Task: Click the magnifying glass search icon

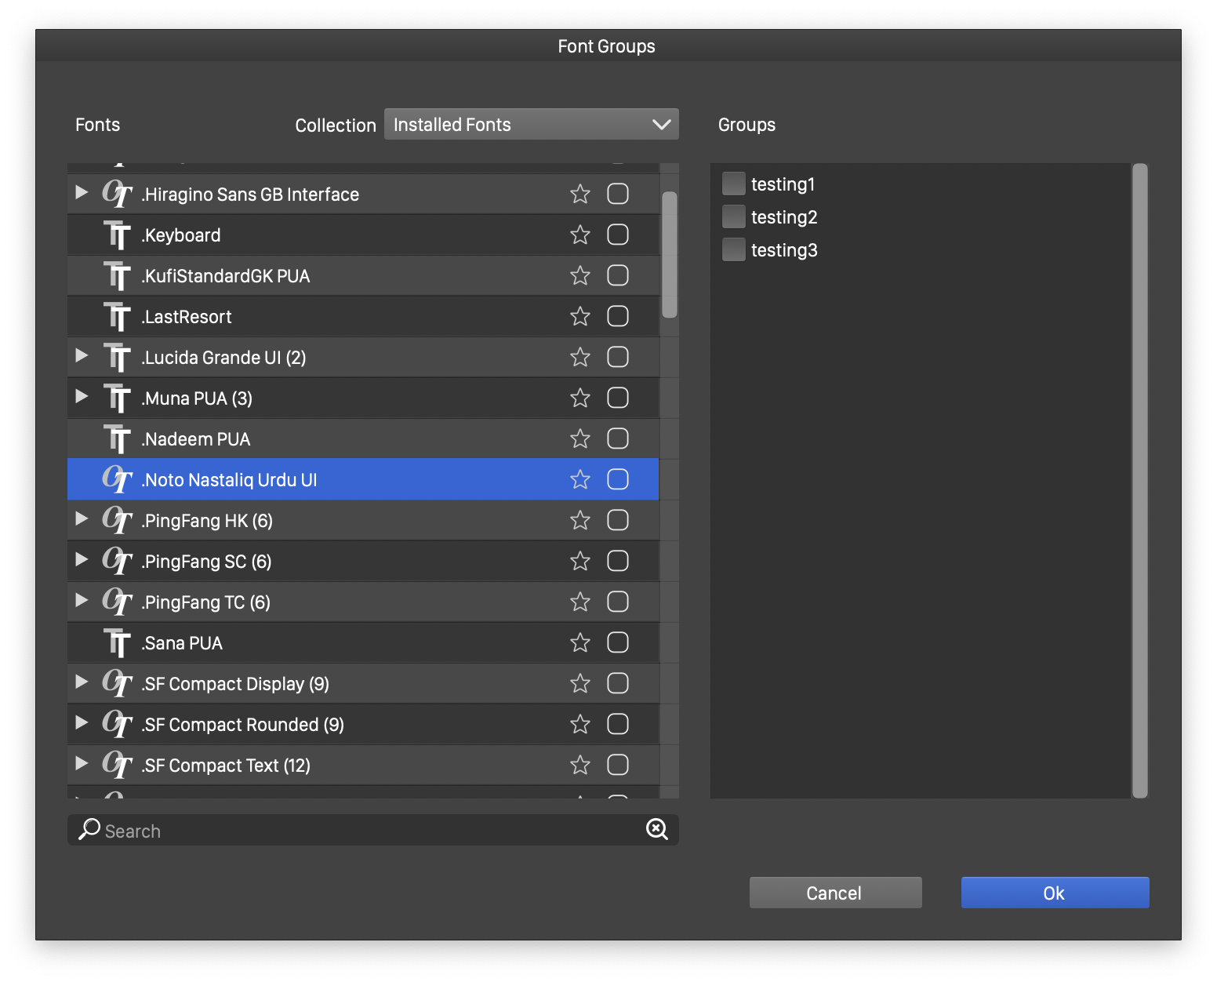Action: click(89, 829)
